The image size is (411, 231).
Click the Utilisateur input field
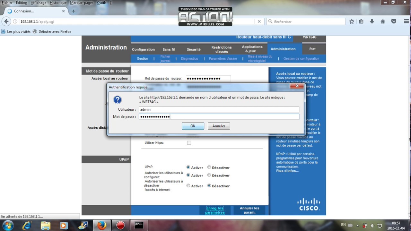coord(219,109)
